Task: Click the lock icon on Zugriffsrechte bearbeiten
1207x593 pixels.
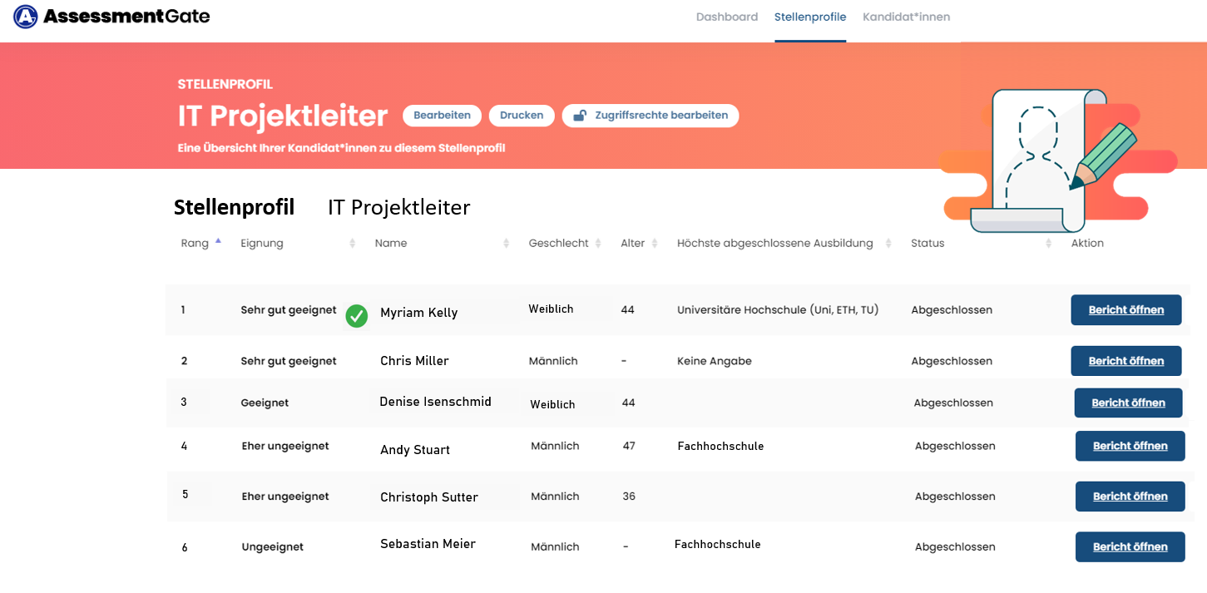Action: tap(580, 116)
